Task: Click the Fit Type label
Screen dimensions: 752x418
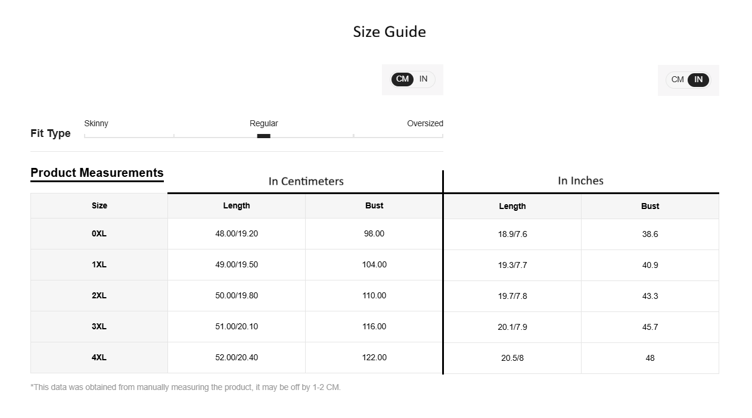Action: pyautogui.click(x=51, y=133)
